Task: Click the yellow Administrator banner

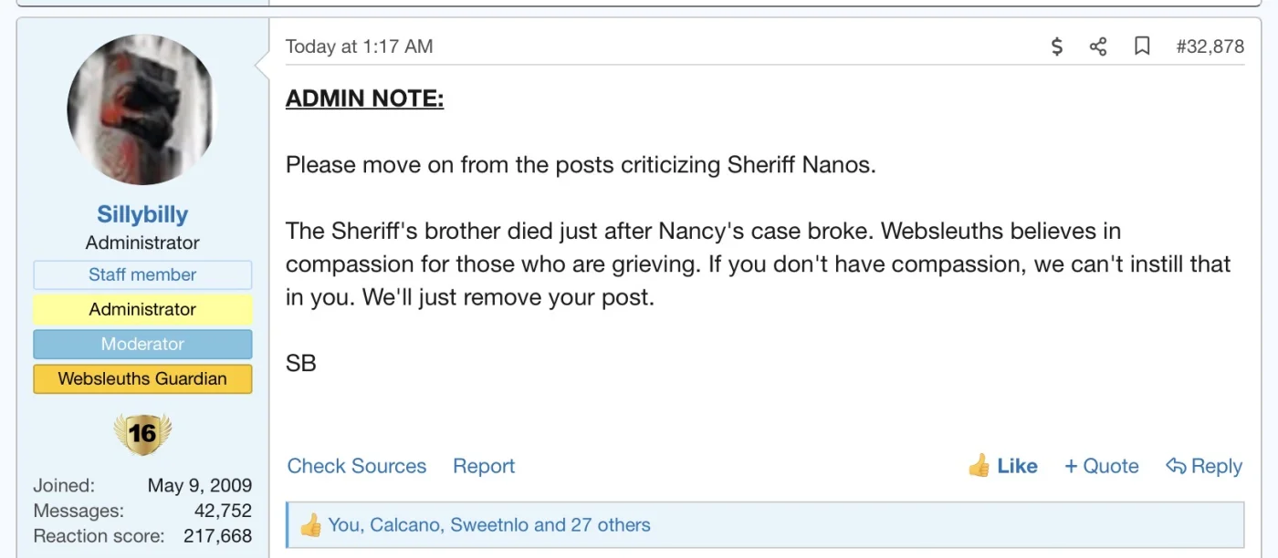Action: pyautogui.click(x=142, y=309)
